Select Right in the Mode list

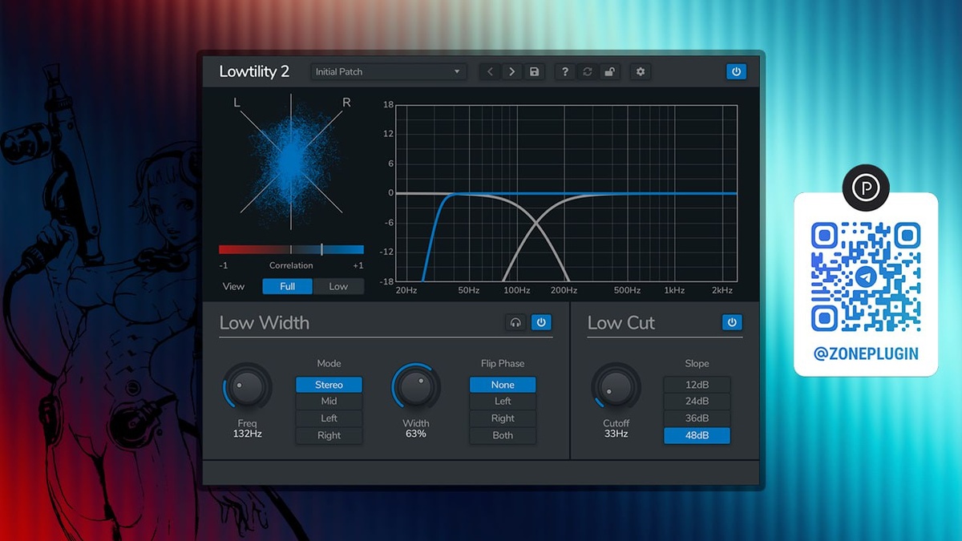tap(329, 435)
